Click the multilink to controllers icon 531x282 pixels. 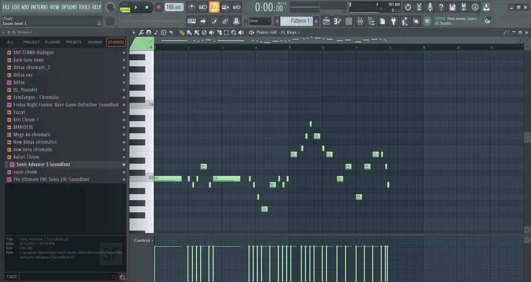point(237,21)
